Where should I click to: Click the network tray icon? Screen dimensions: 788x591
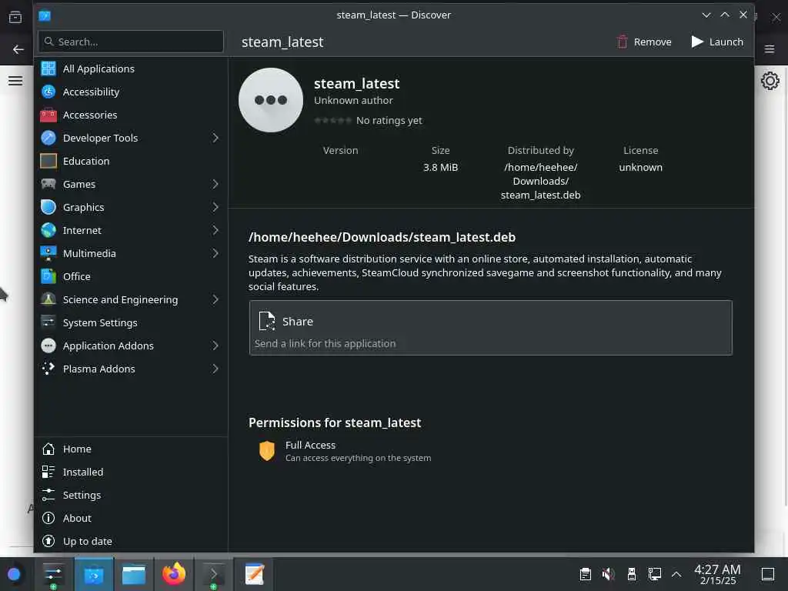654,574
